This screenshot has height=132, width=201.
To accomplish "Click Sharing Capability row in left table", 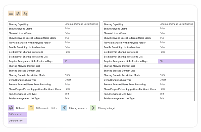I will click(x=54, y=24).
